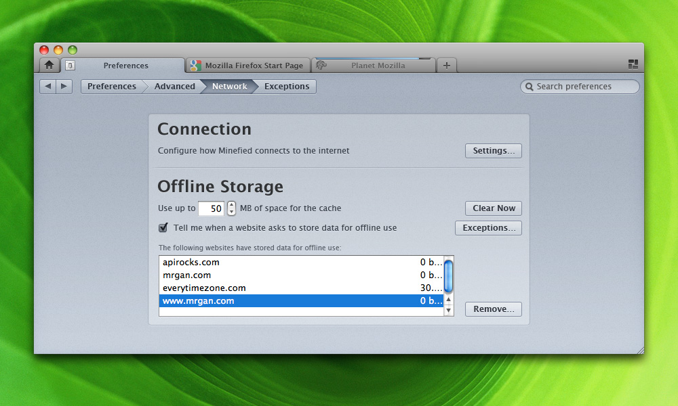Open connection Settings dialog
678x406 pixels.
[x=493, y=150]
